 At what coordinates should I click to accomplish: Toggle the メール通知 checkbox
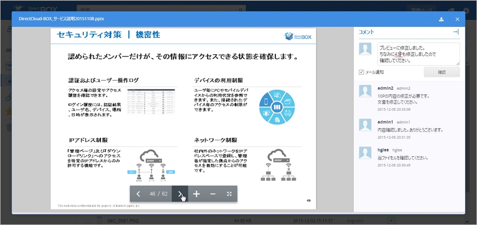361,72
